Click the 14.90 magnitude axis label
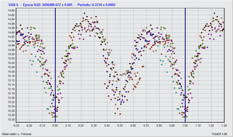 click(x=11, y=32)
